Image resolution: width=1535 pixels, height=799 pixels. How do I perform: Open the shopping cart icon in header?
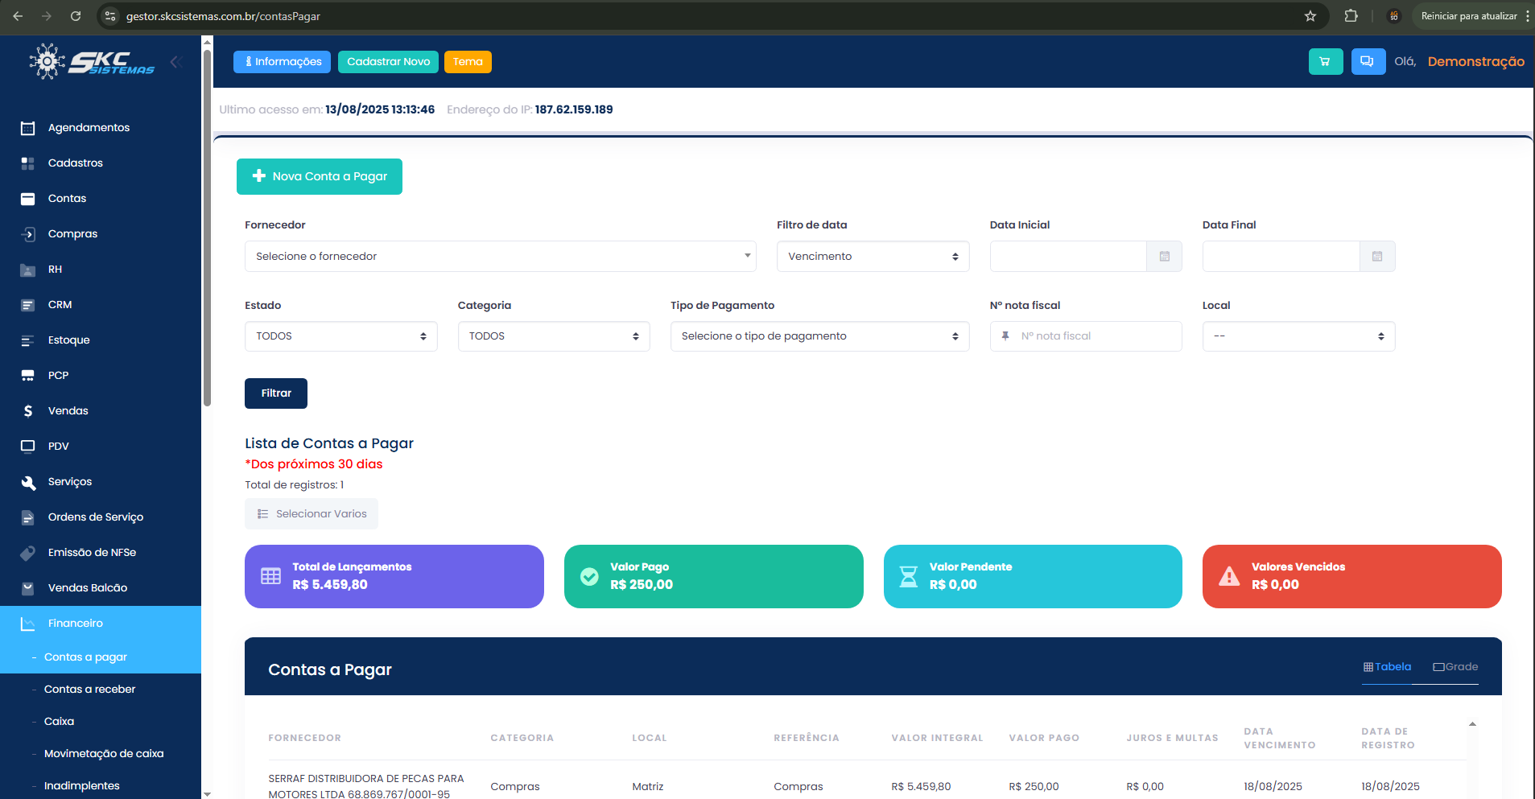[1325, 62]
